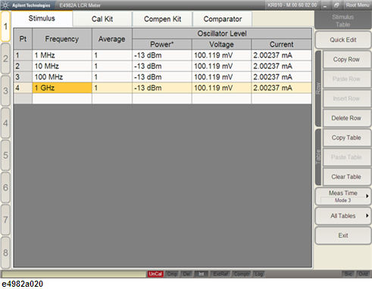Click the UnCal status indicator
The width and height of the screenshot is (372, 289).
(155, 274)
